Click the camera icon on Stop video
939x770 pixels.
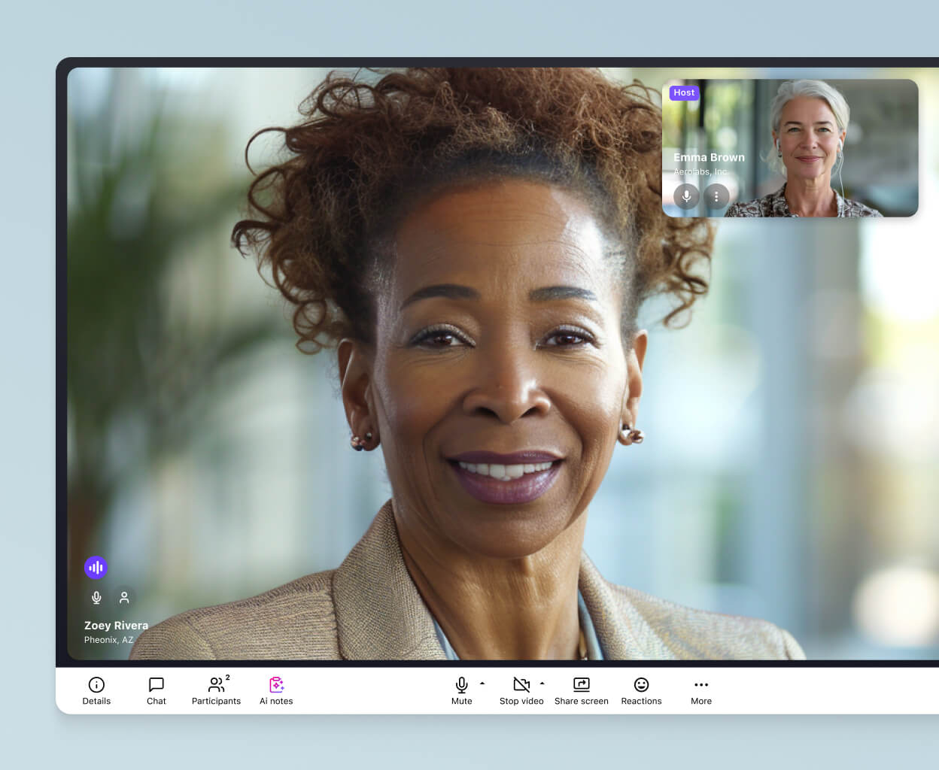tap(521, 685)
